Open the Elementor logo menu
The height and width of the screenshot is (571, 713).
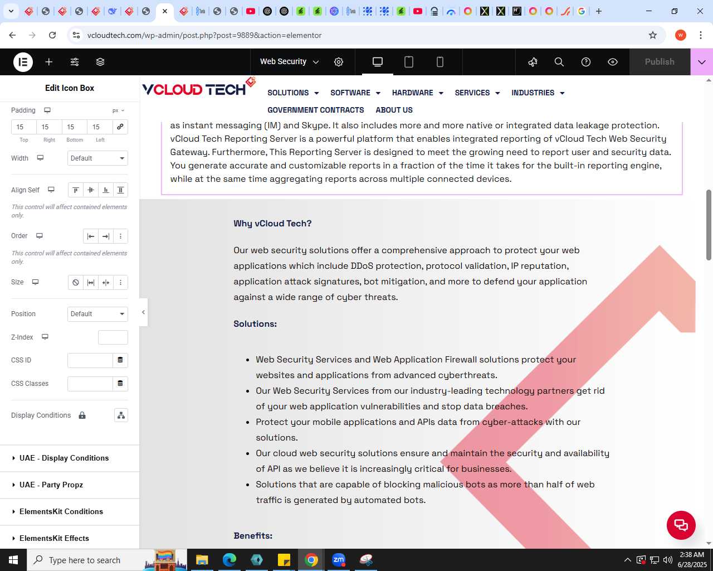23,62
